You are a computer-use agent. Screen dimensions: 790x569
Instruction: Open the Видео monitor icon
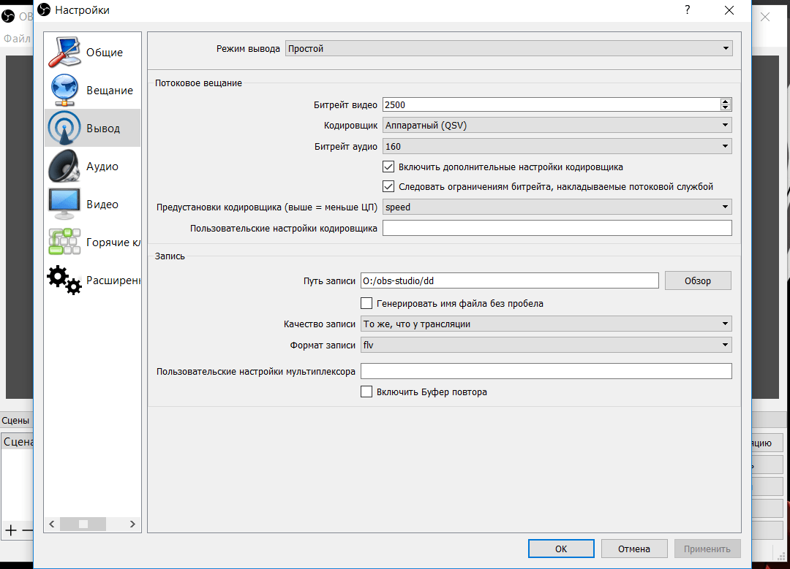click(x=64, y=204)
